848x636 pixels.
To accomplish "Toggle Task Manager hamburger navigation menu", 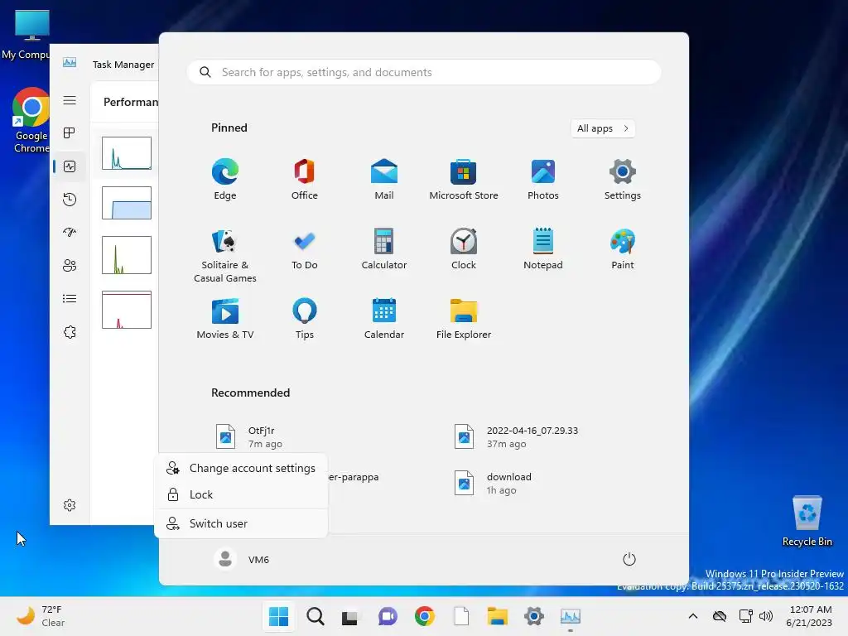I will pyautogui.click(x=70, y=100).
